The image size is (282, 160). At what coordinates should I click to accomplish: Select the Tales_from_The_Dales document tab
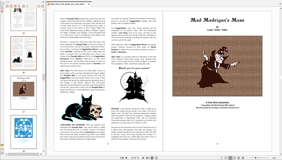(67, 4)
